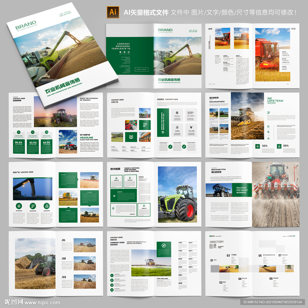Click directory entry number '03'

pyautogui.click(x=228, y=255)
